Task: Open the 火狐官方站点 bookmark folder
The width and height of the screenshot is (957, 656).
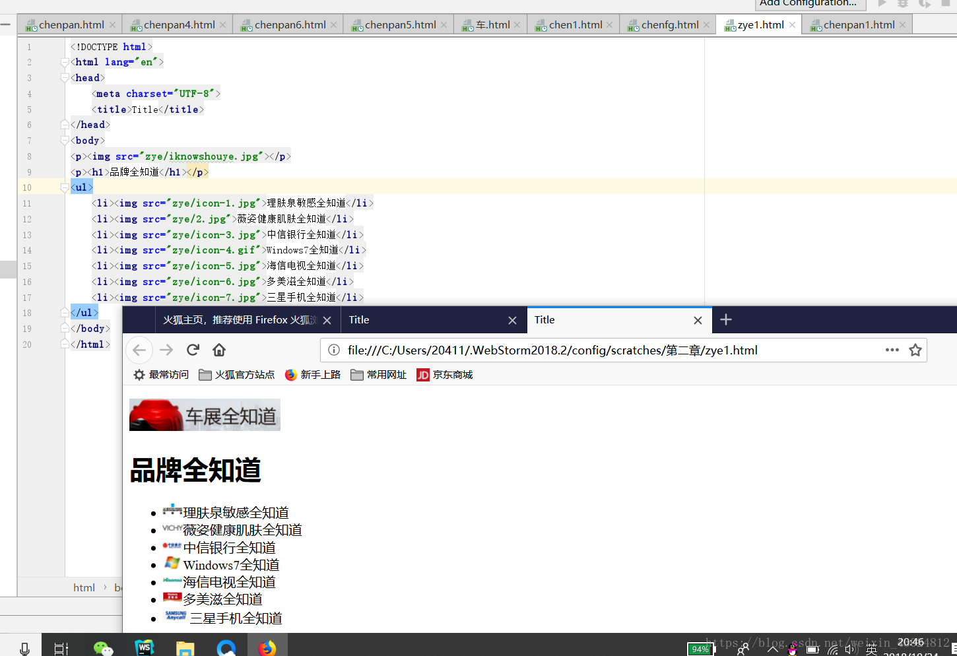Action: (237, 374)
